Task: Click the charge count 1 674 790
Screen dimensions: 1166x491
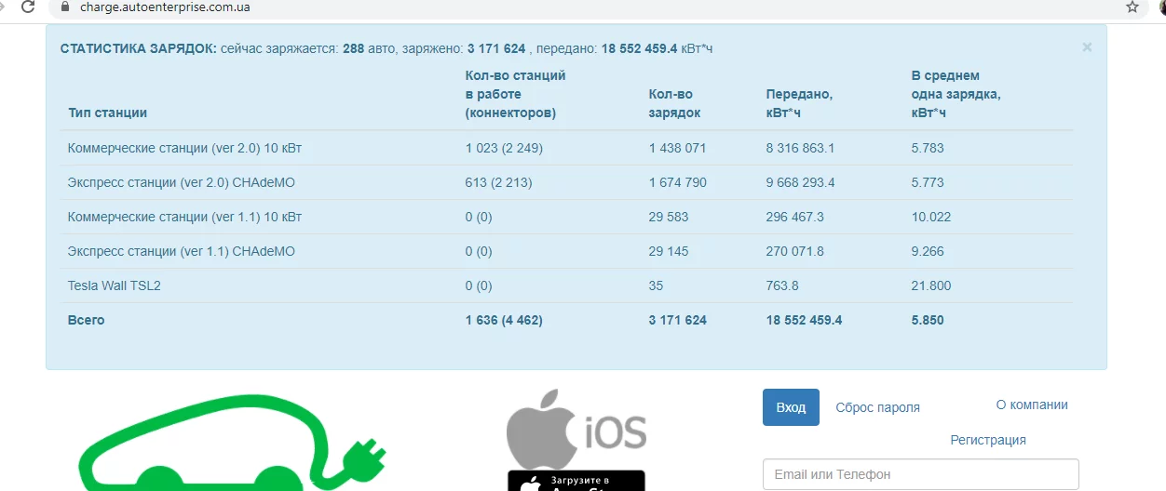Action: click(x=677, y=182)
